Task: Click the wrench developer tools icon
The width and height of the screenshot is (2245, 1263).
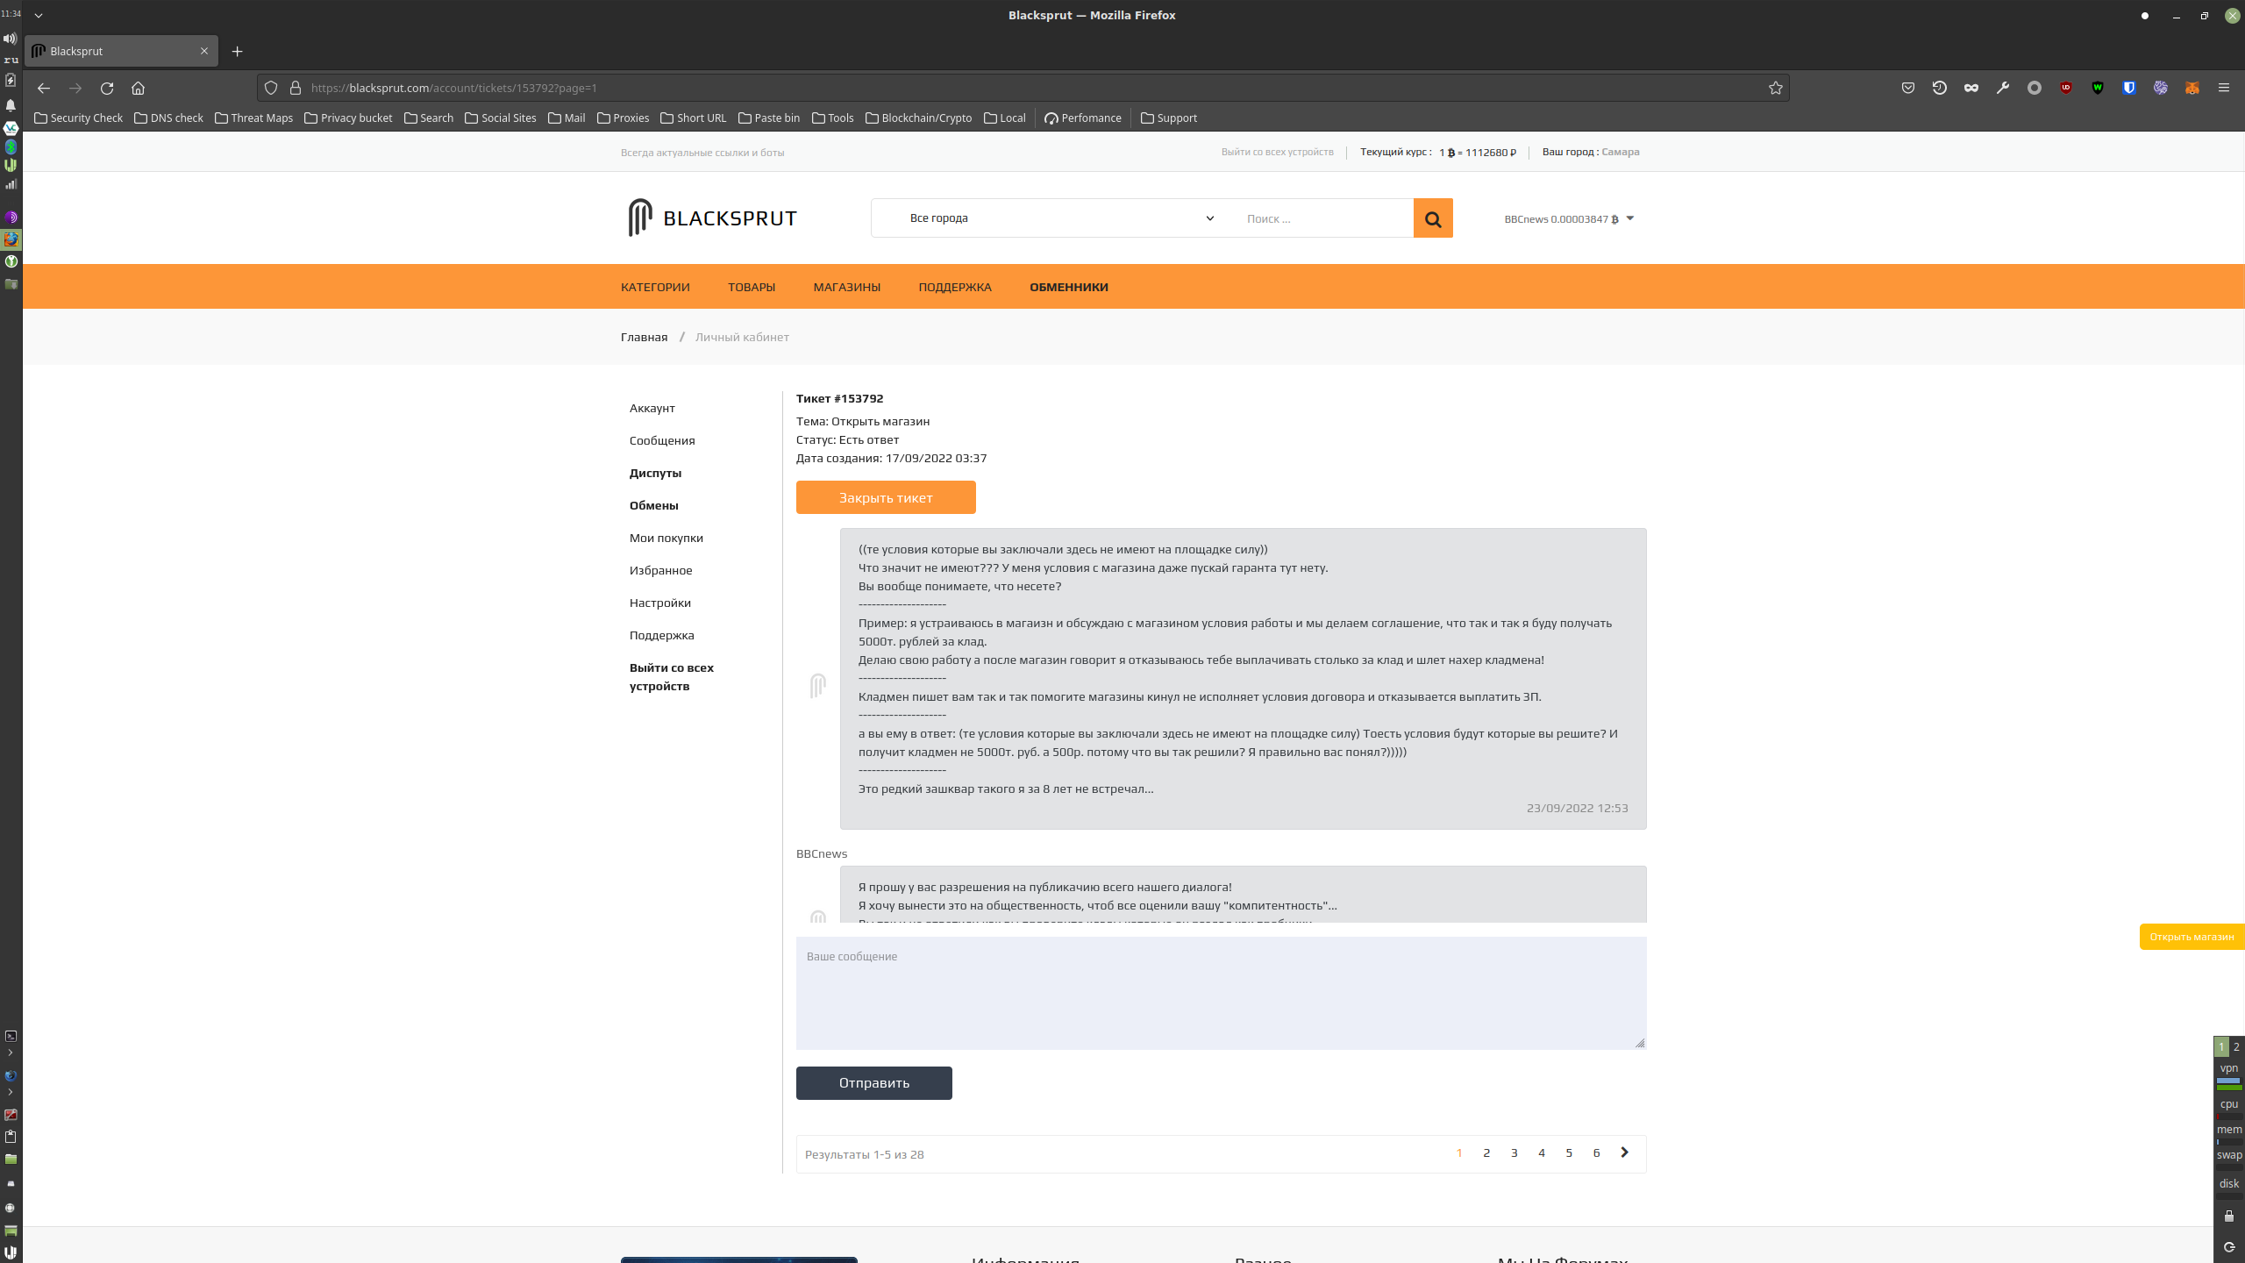Action: pyautogui.click(x=2003, y=88)
